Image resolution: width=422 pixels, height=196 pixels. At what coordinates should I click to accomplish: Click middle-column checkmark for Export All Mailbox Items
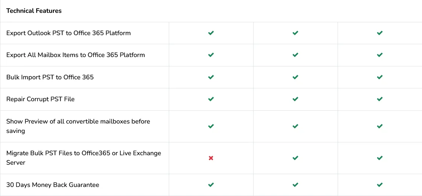(295, 55)
